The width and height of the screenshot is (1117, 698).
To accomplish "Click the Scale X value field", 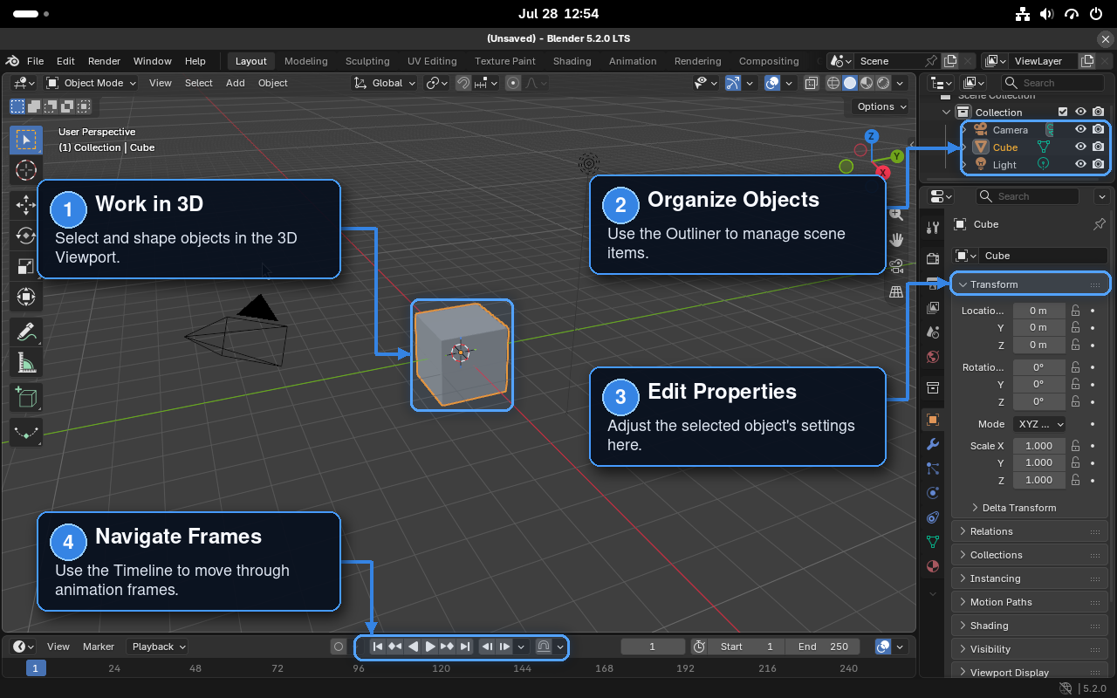I will (1038, 446).
